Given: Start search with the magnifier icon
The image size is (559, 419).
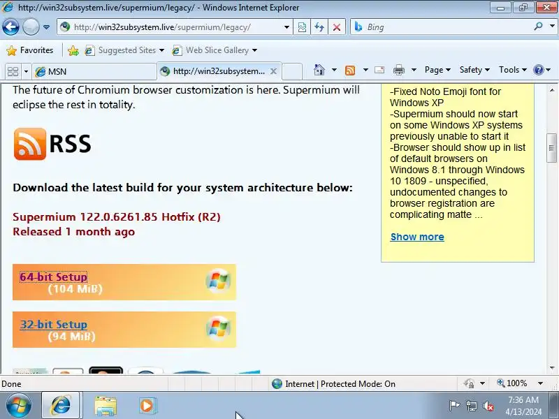Looking at the screenshot, I should (538, 27).
